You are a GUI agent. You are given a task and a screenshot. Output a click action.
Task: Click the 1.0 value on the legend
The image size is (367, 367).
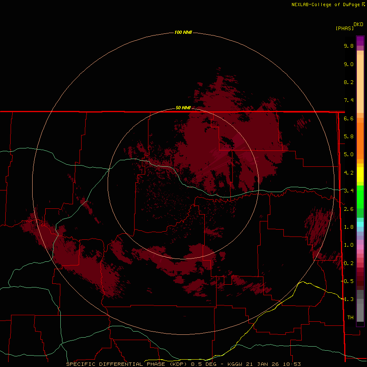tap(349, 245)
